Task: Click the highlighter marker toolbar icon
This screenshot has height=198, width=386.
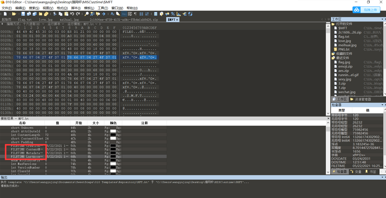Action: [118, 14]
